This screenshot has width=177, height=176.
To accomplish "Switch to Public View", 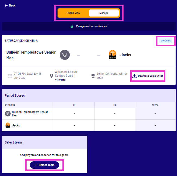I will pyautogui.click(x=74, y=13).
